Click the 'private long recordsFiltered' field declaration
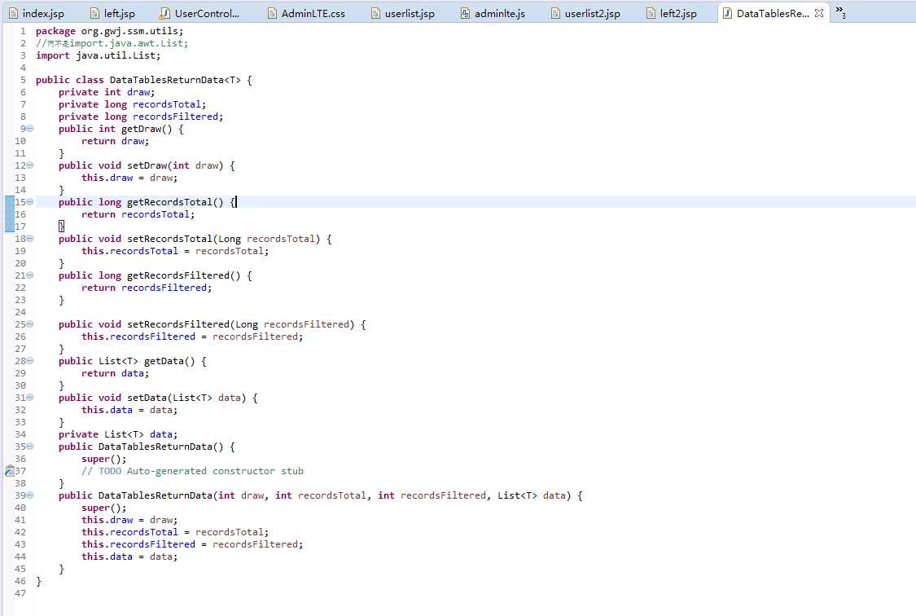916x616 pixels. [141, 117]
